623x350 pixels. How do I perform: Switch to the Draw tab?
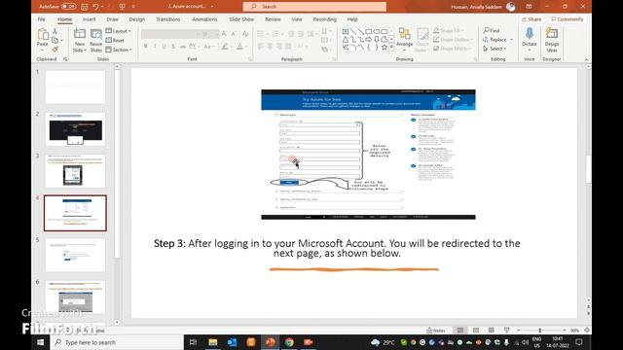click(x=113, y=19)
